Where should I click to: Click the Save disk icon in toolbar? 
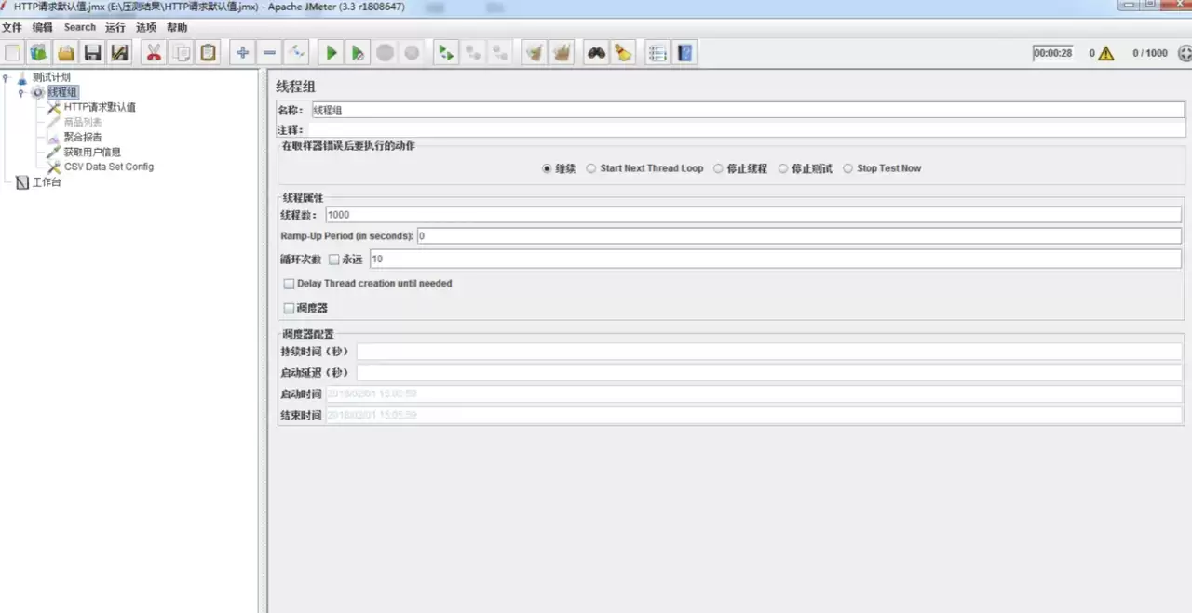point(92,53)
